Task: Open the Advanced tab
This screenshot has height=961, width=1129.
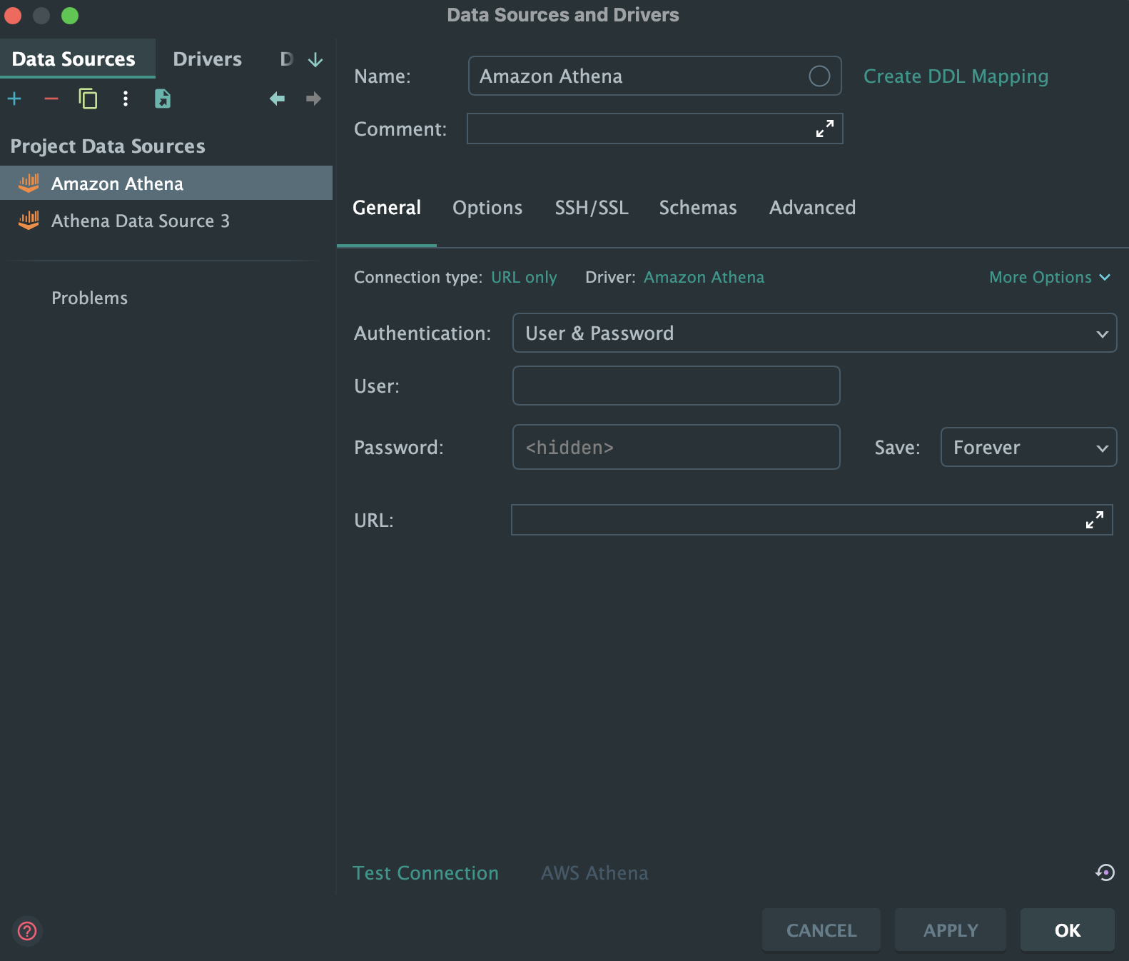Action: (x=812, y=208)
